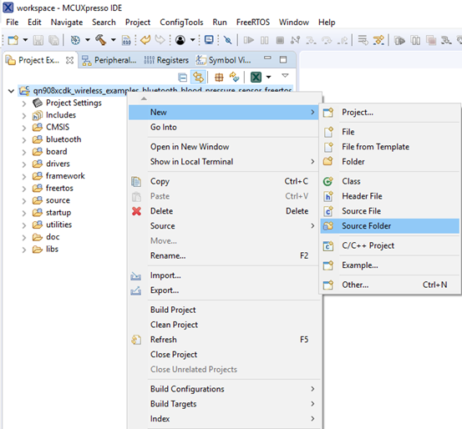Image resolution: width=462 pixels, height=429 pixels.
Task: Open the ConfigTools menu
Action: [x=181, y=23]
